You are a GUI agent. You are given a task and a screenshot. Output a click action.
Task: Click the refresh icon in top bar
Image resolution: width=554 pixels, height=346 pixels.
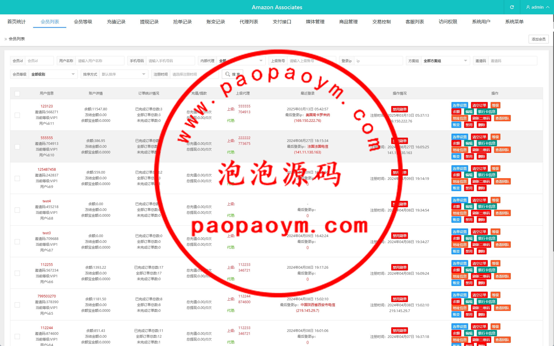click(512, 7)
